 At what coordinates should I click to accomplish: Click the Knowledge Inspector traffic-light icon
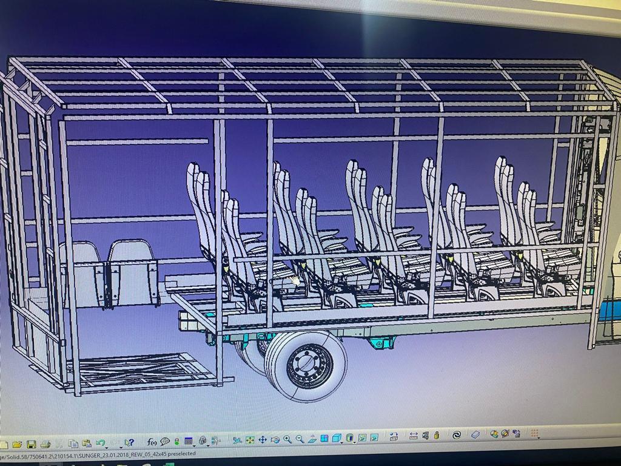coord(176,442)
